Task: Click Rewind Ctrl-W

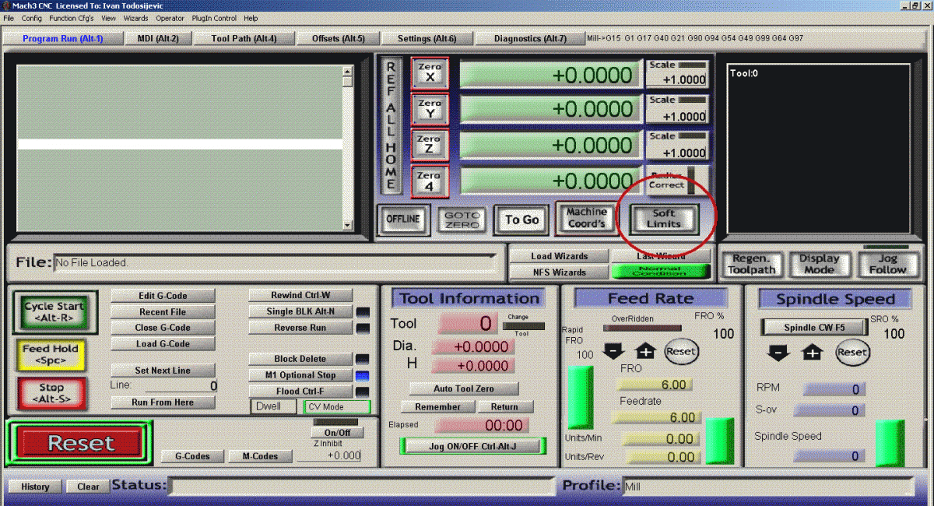Action: pyautogui.click(x=300, y=295)
